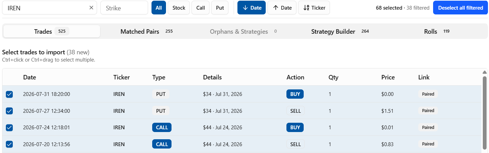
Task: Sort by Date descending
Action: [252, 8]
